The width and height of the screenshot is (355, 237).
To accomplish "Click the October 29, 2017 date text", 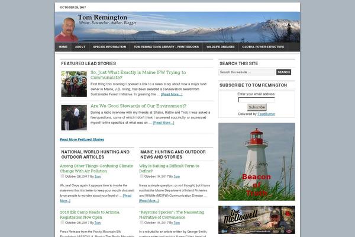I will (73, 8).
